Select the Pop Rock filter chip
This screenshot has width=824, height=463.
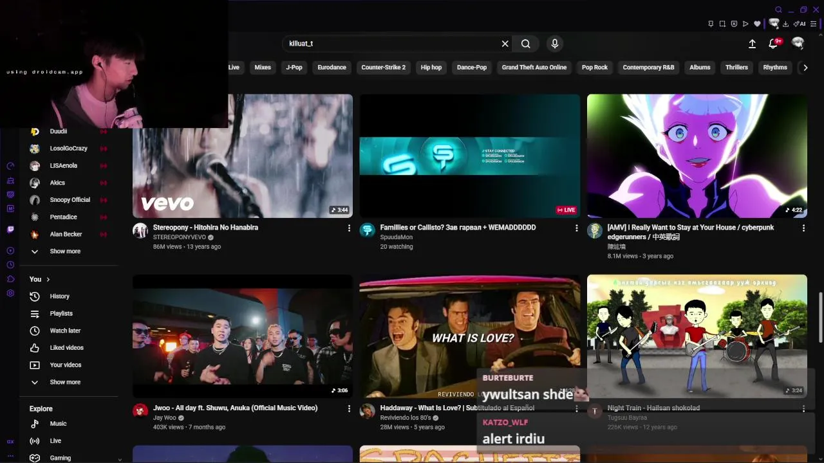tap(595, 68)
